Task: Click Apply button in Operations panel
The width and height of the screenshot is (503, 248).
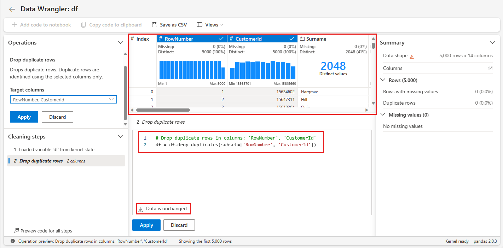Action: point(24,117)
